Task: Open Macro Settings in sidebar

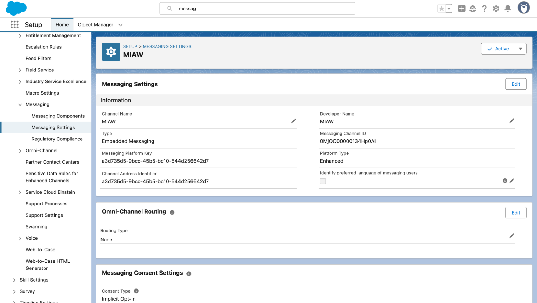Action: click(42, 93)
